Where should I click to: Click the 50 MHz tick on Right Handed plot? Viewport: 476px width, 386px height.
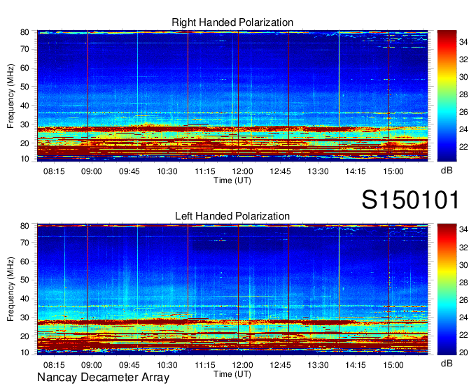click(x=24, y=87)
